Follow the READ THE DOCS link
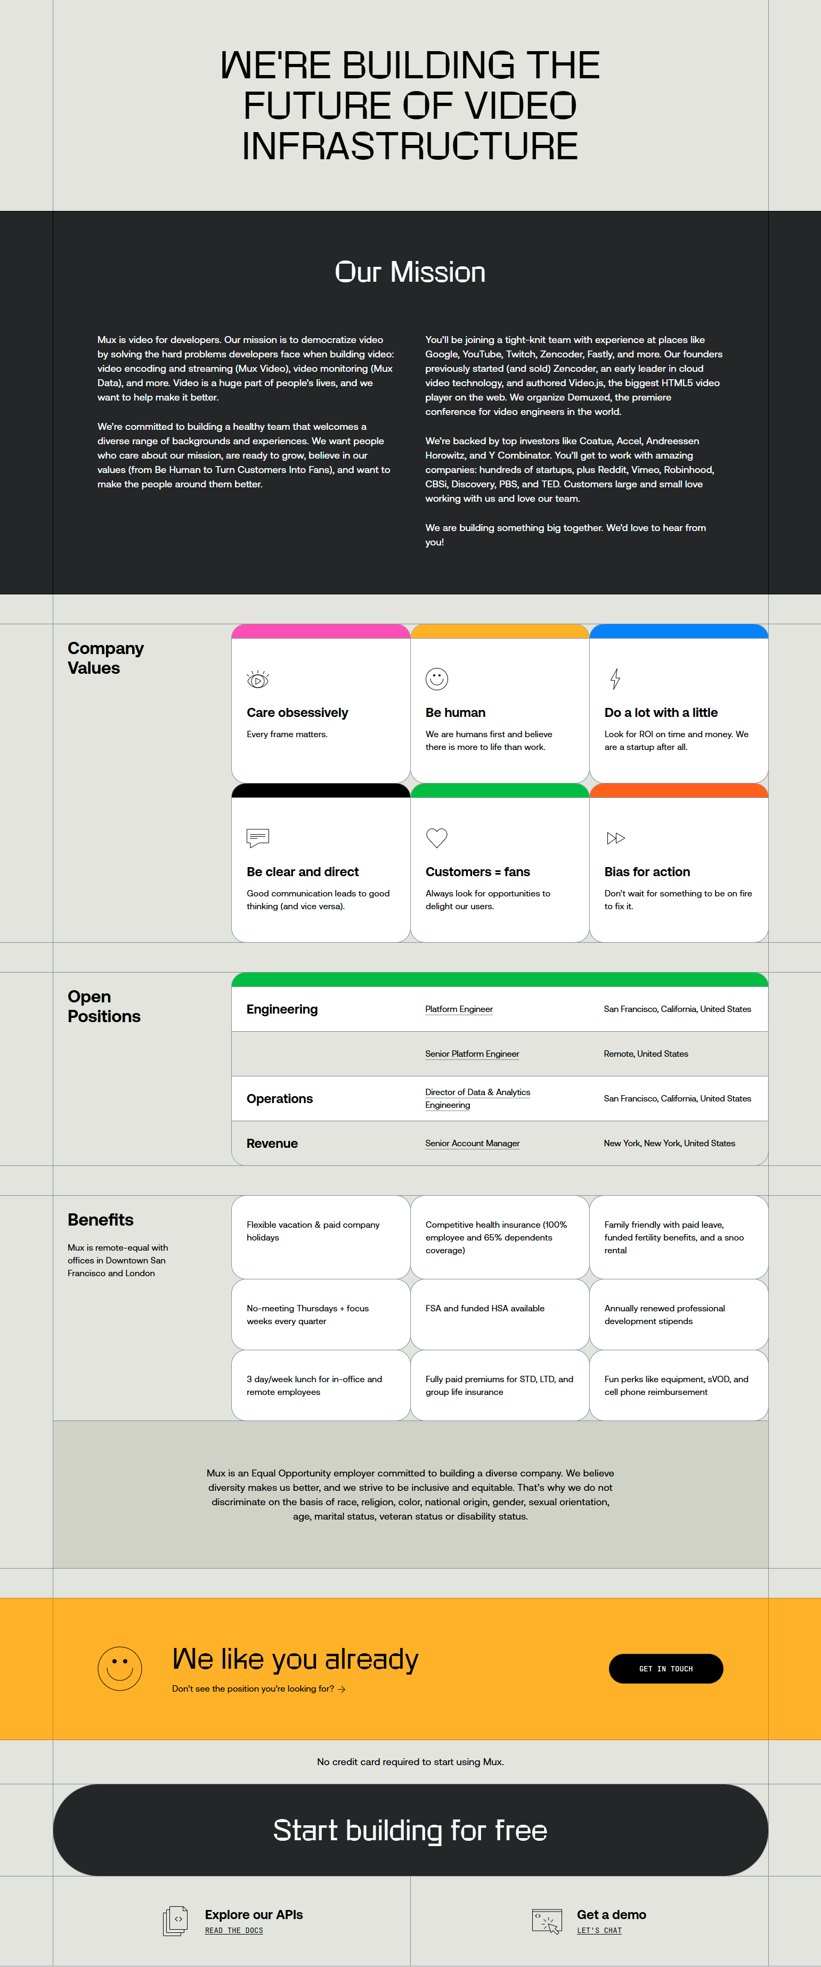Image resolution: width=821 pixels, height=1967 pixels. [x=234, y=1930]
